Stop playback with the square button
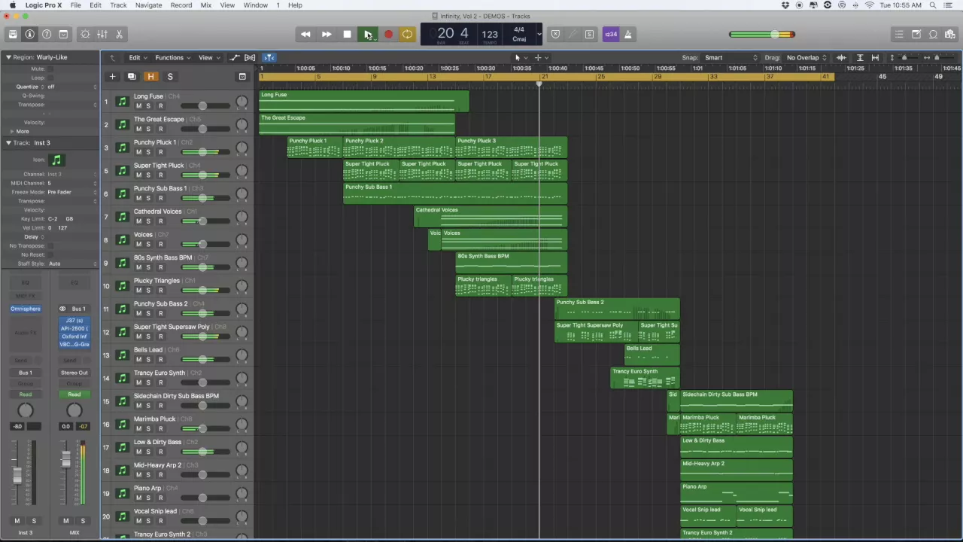Screen dimensions: 963x542 (347, 34)
